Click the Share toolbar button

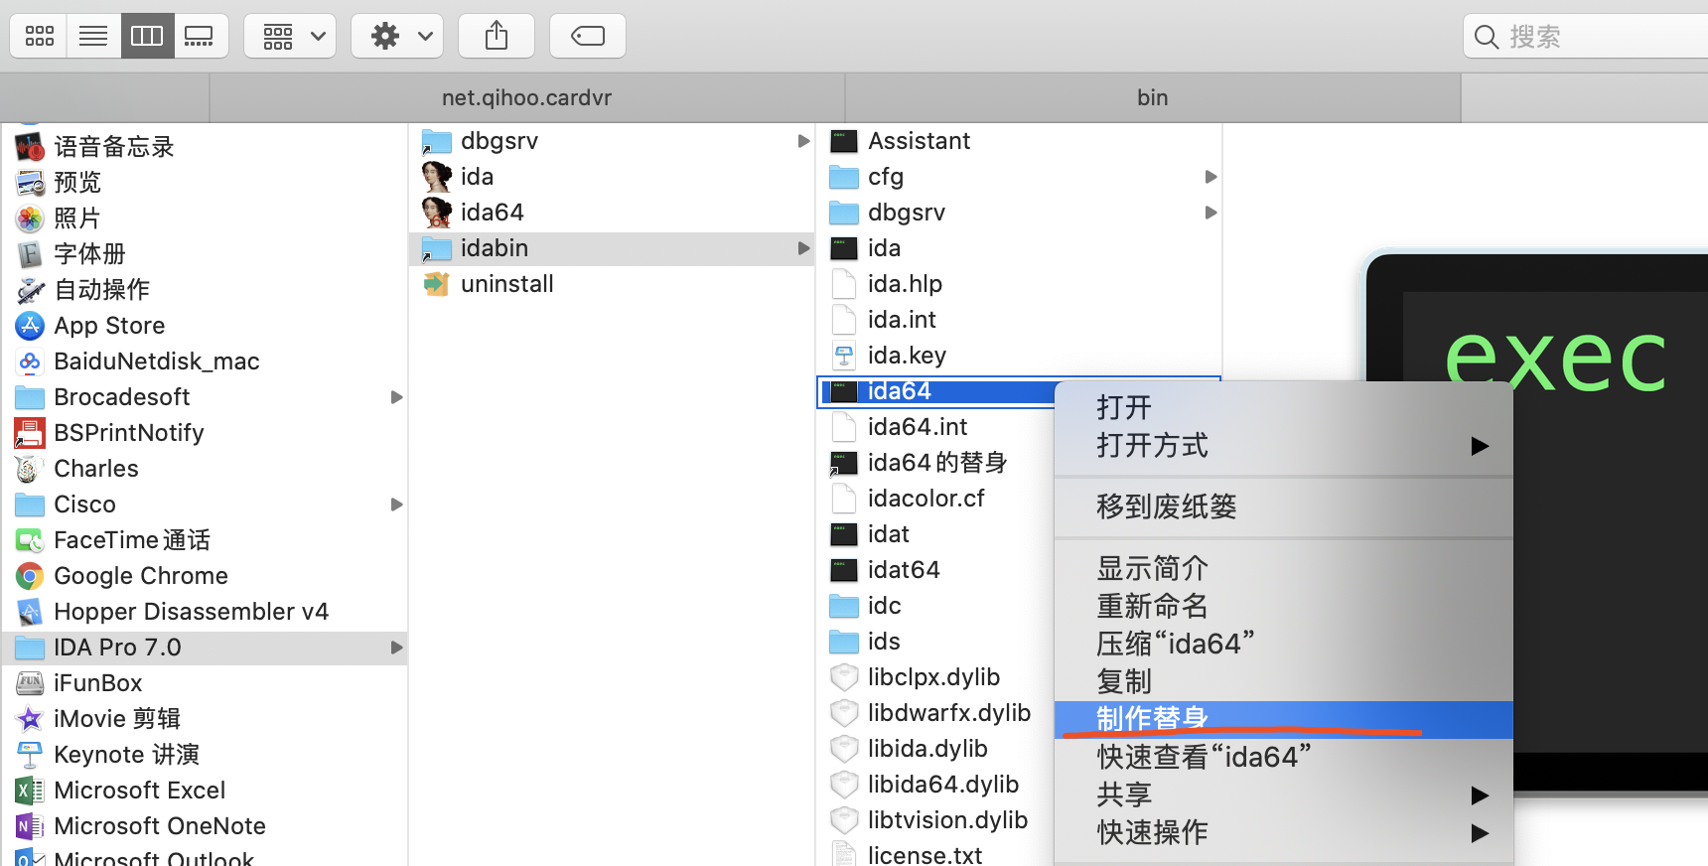pyautogui.click(x=497, y=37)
